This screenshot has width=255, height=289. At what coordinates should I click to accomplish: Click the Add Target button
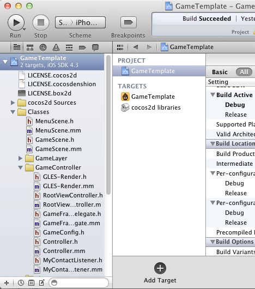(160, 273)
